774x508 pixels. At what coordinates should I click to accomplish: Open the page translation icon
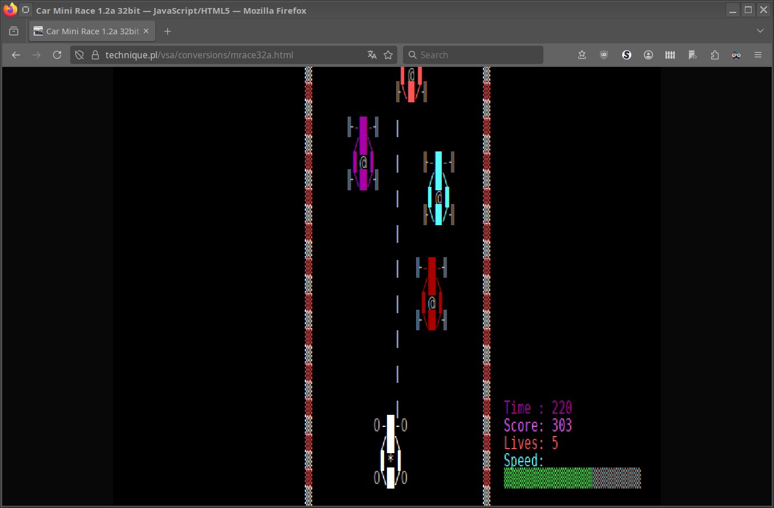[372, 55]
